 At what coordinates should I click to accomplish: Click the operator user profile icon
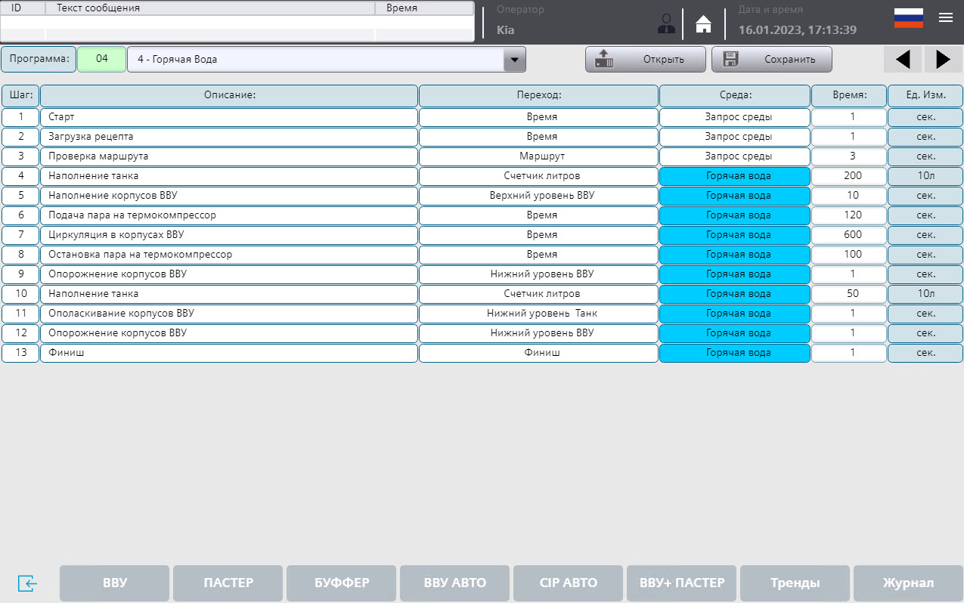[666, 24]
